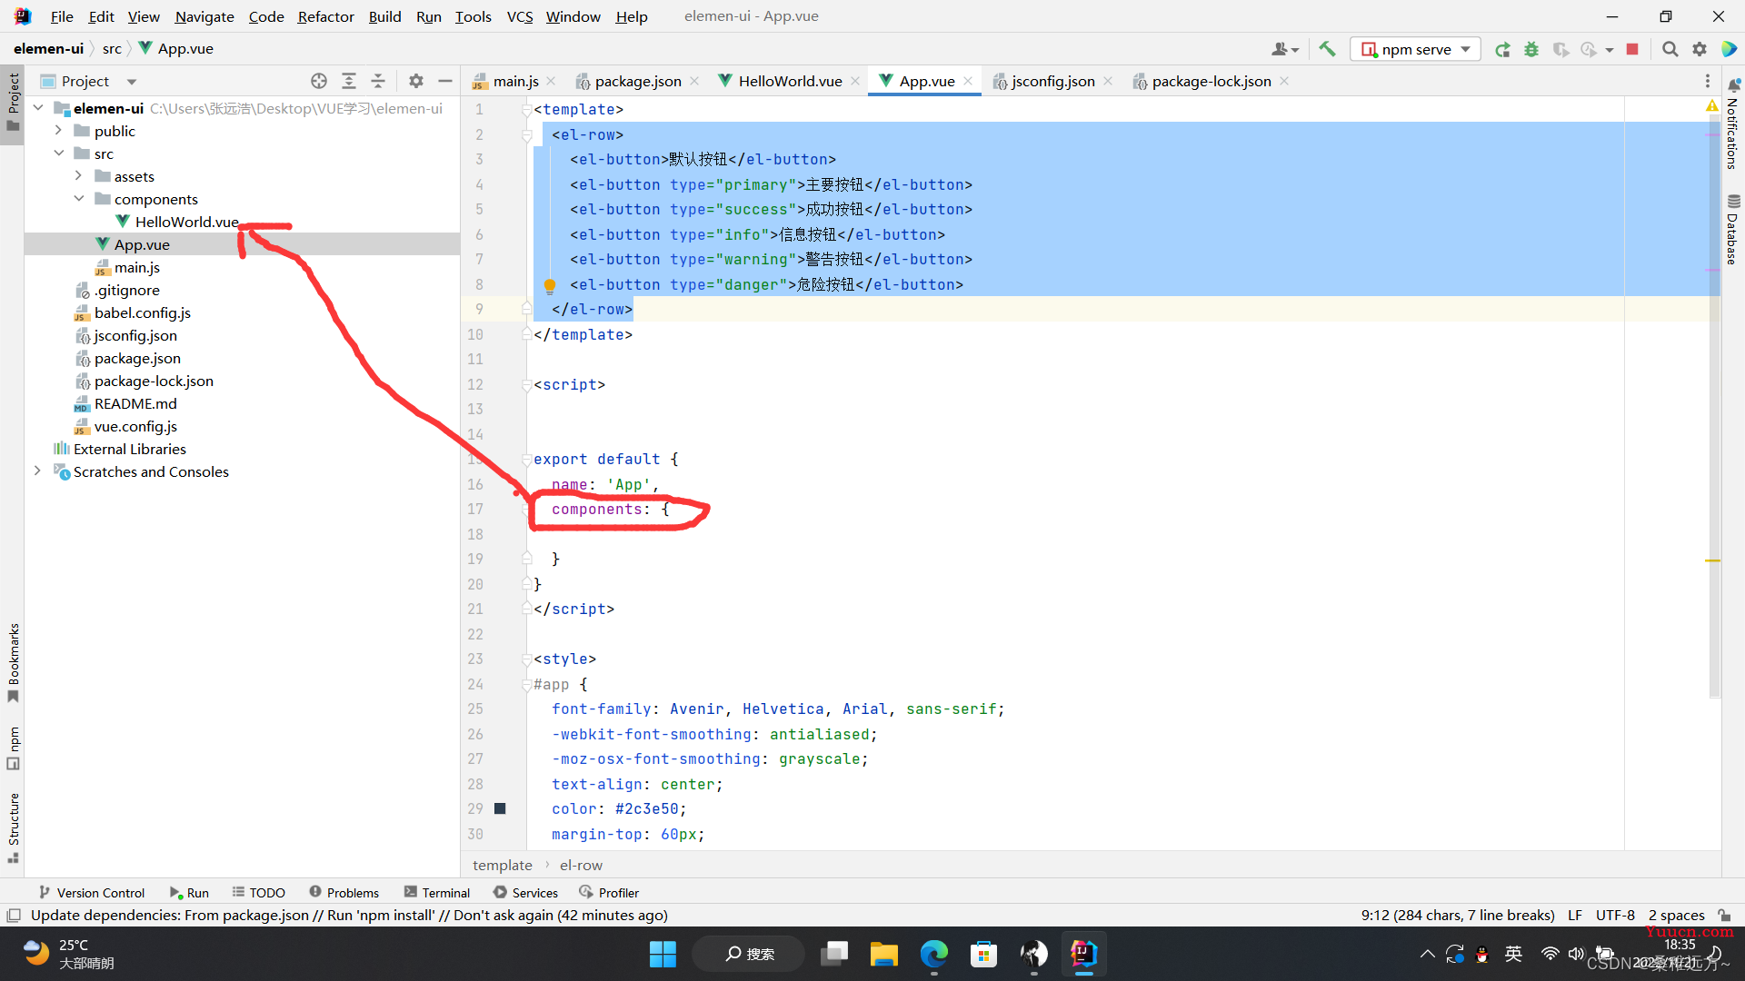The image size is (1745, 981).
Task: Open the Structure tool window
Action: [13, 827]
